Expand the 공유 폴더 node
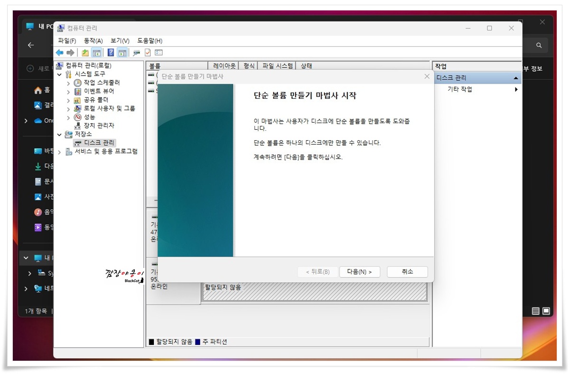Image resolution: width=570 pixels, height=374 pixels. [68, 100]
